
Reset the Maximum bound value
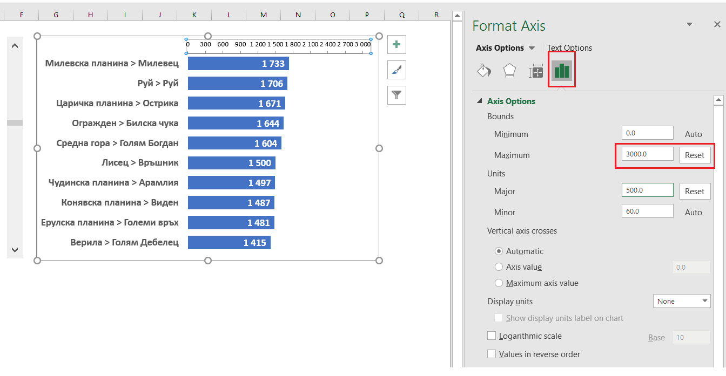point(695,155)
